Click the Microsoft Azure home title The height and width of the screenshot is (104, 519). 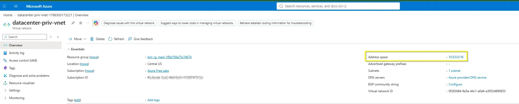point(39,6)
